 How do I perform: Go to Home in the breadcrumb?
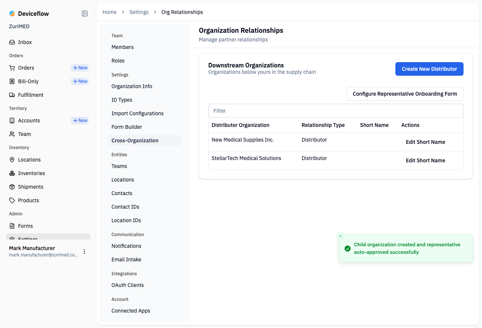[x=110, y=12]
